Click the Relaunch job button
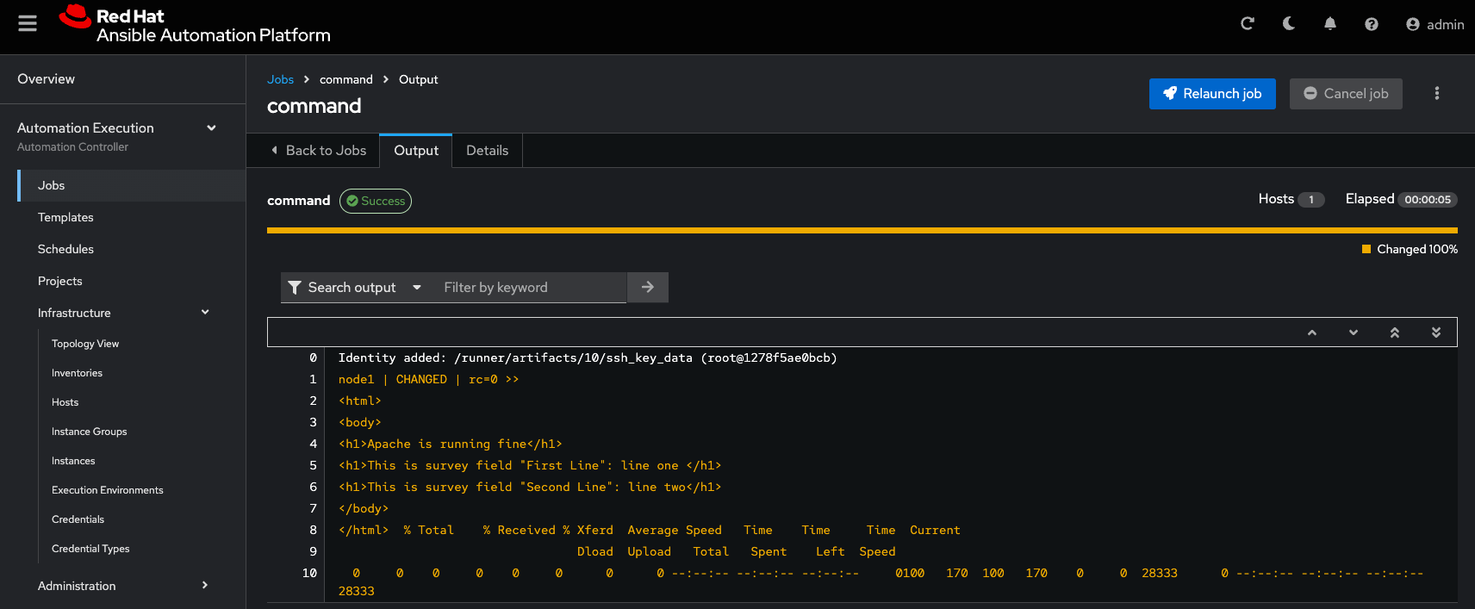 point(1211,94)
